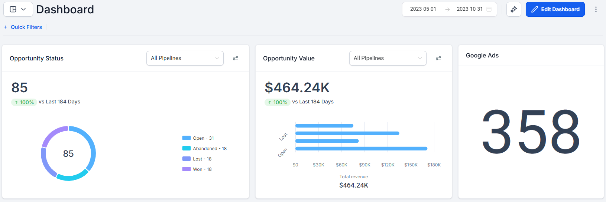Click the Abandoned - 18 legend swatch
The width and height of the screenshot is (606, 202).
tap(187, 148)
